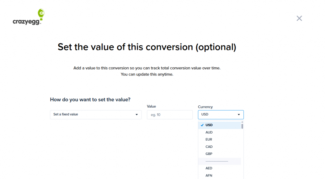
Task: Select AED in the currency list
Action: [209, 168]
